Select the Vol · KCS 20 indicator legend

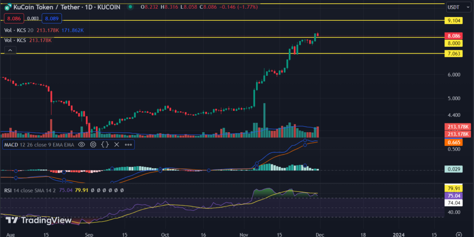click(19, 30)
